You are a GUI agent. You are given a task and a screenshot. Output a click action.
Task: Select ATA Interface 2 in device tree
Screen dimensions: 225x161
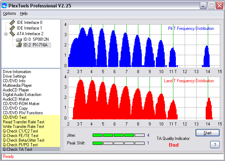point(30,34)
